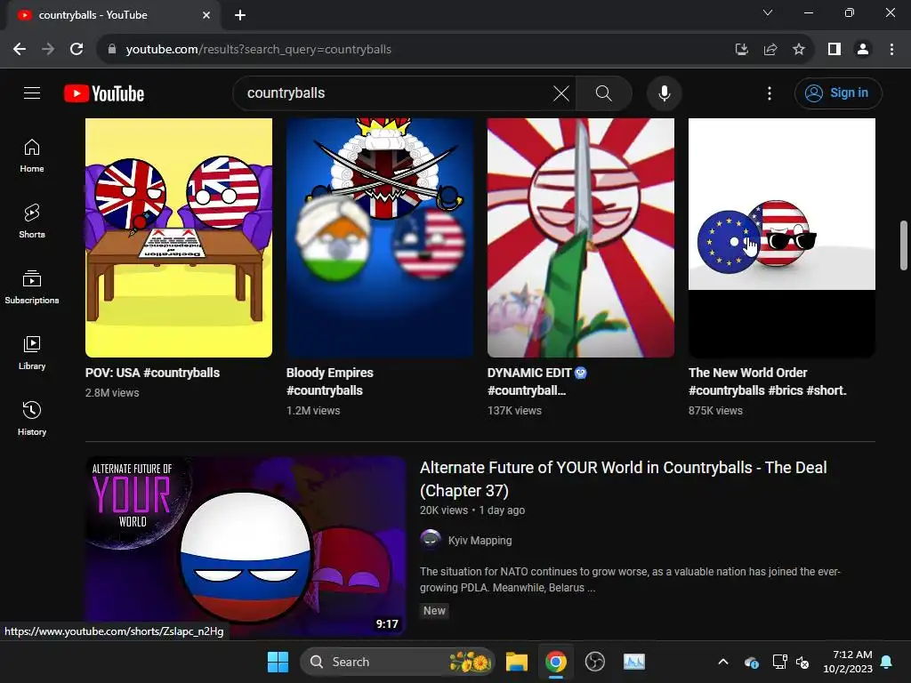Screen dimensions: 911x683
Task: Click The New World Order title
Action: [768, 382]
